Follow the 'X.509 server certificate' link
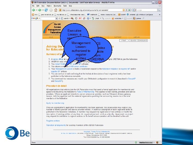The height and width of the screenshot is (145, 193). (78, 67)
